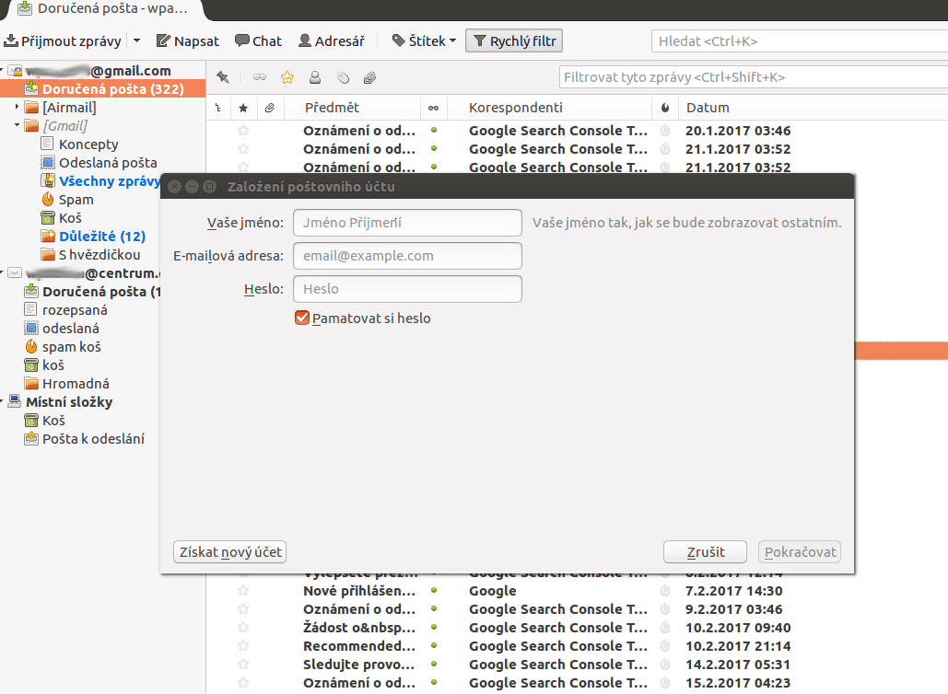Viewport: 948px width, 694px height.
Task: Open the dropdown arrow beside Přijmout zprávy
Action: (136, 40)
